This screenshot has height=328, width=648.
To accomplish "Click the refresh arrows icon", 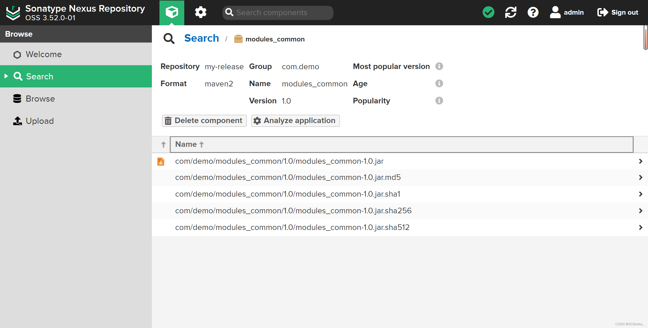I will pyautogui.click(x=511, y=12).
